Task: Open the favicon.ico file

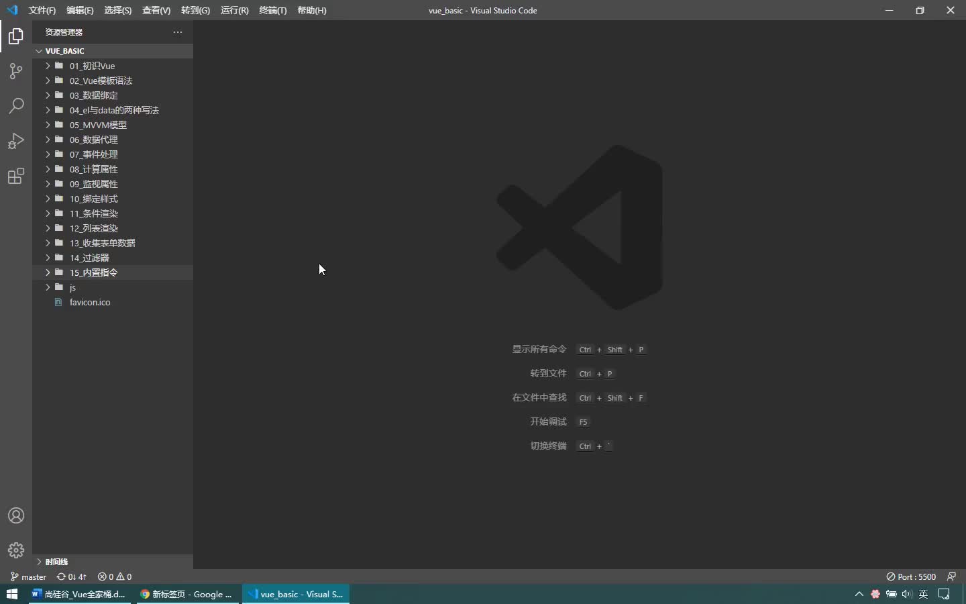Action: [x=113, y=302]
